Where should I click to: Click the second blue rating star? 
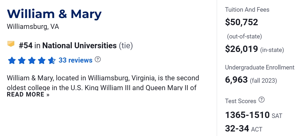[22, 60]
